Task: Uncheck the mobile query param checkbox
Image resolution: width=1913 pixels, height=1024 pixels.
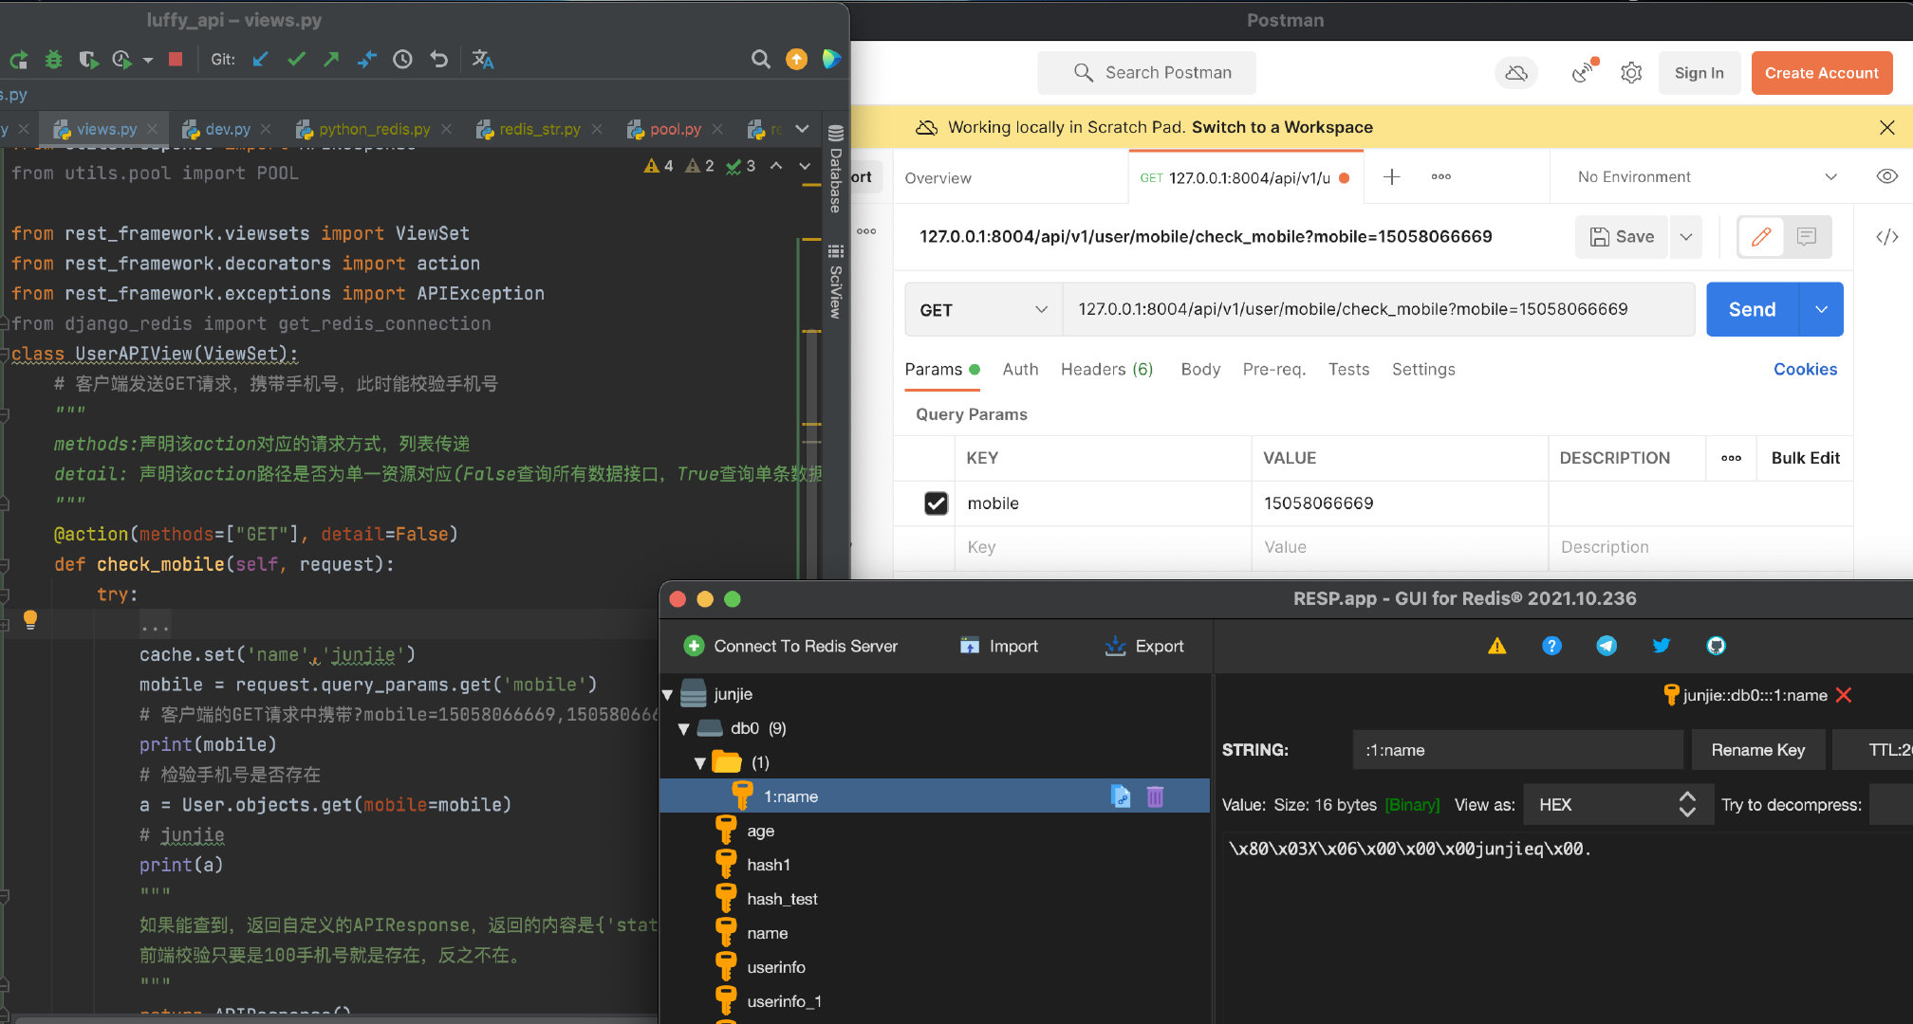Action: tap(936, 503)
